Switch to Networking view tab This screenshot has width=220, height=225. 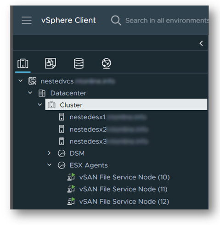pos(107,63)
